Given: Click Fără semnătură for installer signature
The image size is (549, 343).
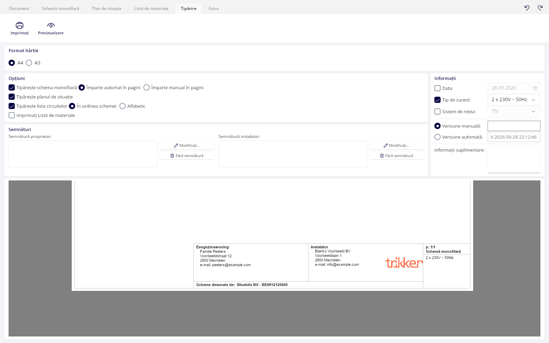Looking at the screenshot, I should click(397, 156).
